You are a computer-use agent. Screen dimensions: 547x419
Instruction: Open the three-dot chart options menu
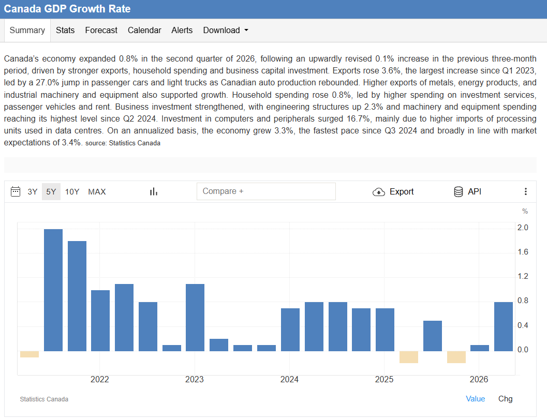click(x=525, y=191)
